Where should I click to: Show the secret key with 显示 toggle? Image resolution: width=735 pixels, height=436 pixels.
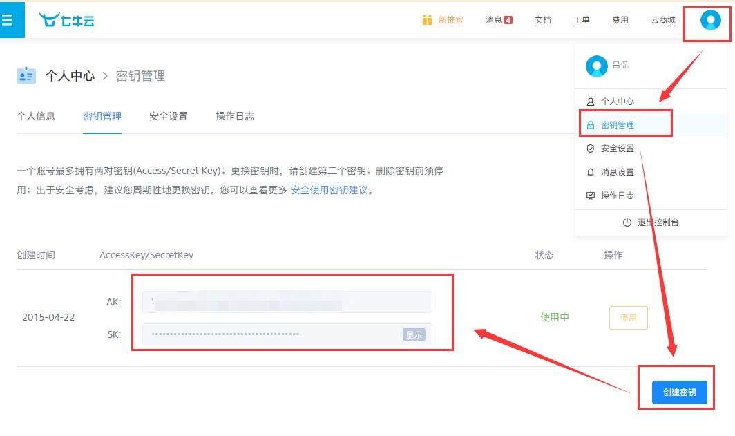pyautogui.click(x=413, y=334)
